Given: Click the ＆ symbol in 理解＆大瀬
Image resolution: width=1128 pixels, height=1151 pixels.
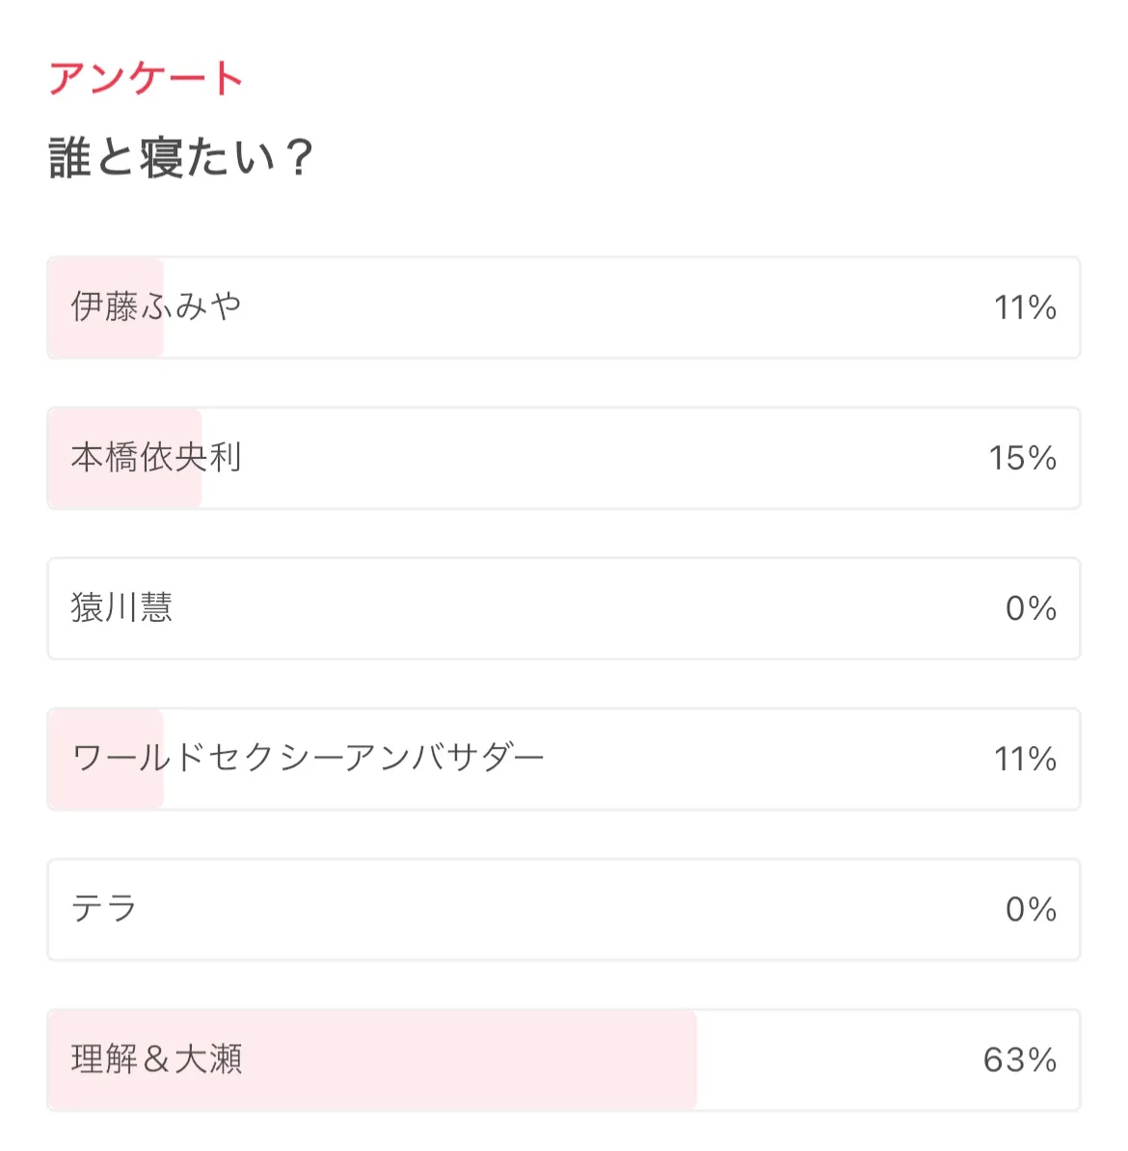Looking at the screenshot, I should point(156,1059).
